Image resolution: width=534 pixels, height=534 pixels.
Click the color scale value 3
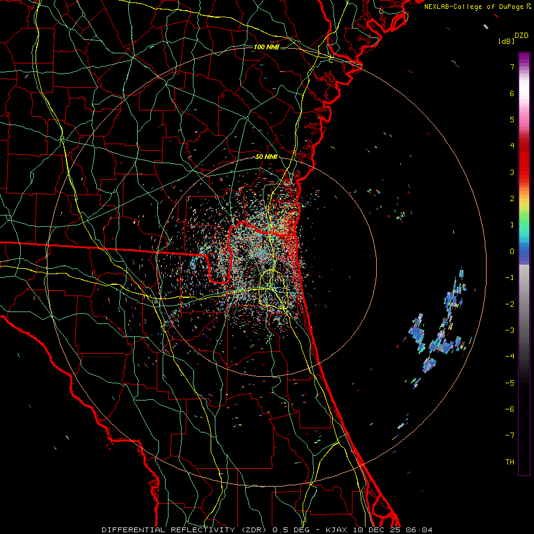(512, 172)
